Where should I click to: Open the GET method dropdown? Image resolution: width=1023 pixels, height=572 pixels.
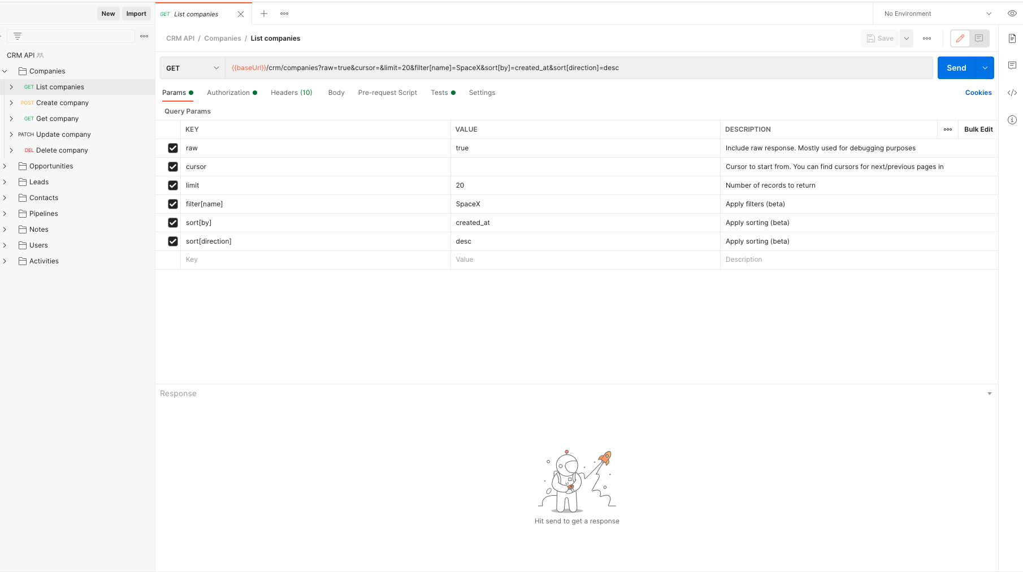pyautogui.click(x=192, y=67)
